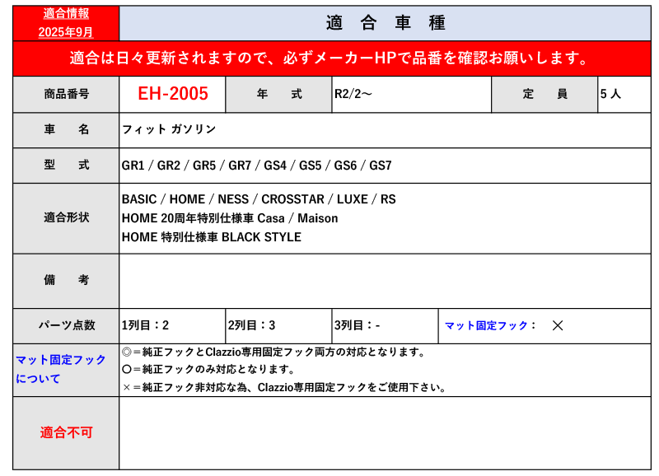The height and width of the screenshot is (476, 659).
Task: Click the red 適合不可 label
Action: click(x=66, y=432)
